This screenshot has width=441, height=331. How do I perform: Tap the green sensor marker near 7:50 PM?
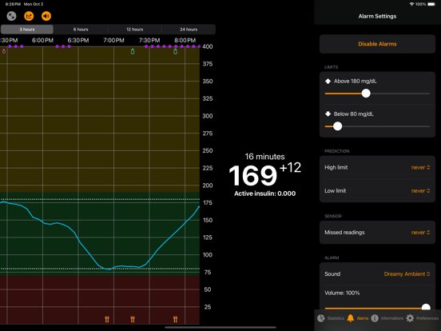coord(175,52)
